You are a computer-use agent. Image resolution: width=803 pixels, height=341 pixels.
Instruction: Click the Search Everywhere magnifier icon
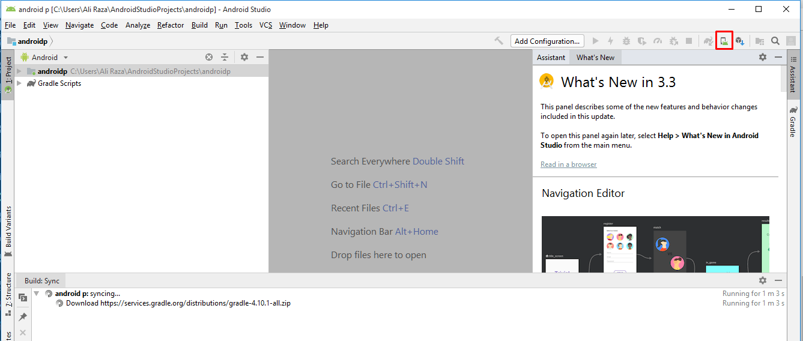775,41
